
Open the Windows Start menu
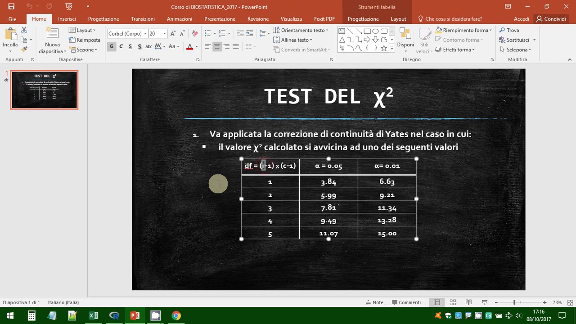pyautogui.click(x=10, y=315)
